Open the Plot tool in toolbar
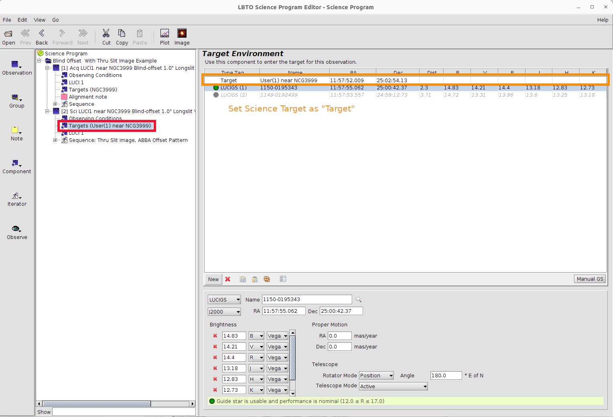 tap(164, 37)
